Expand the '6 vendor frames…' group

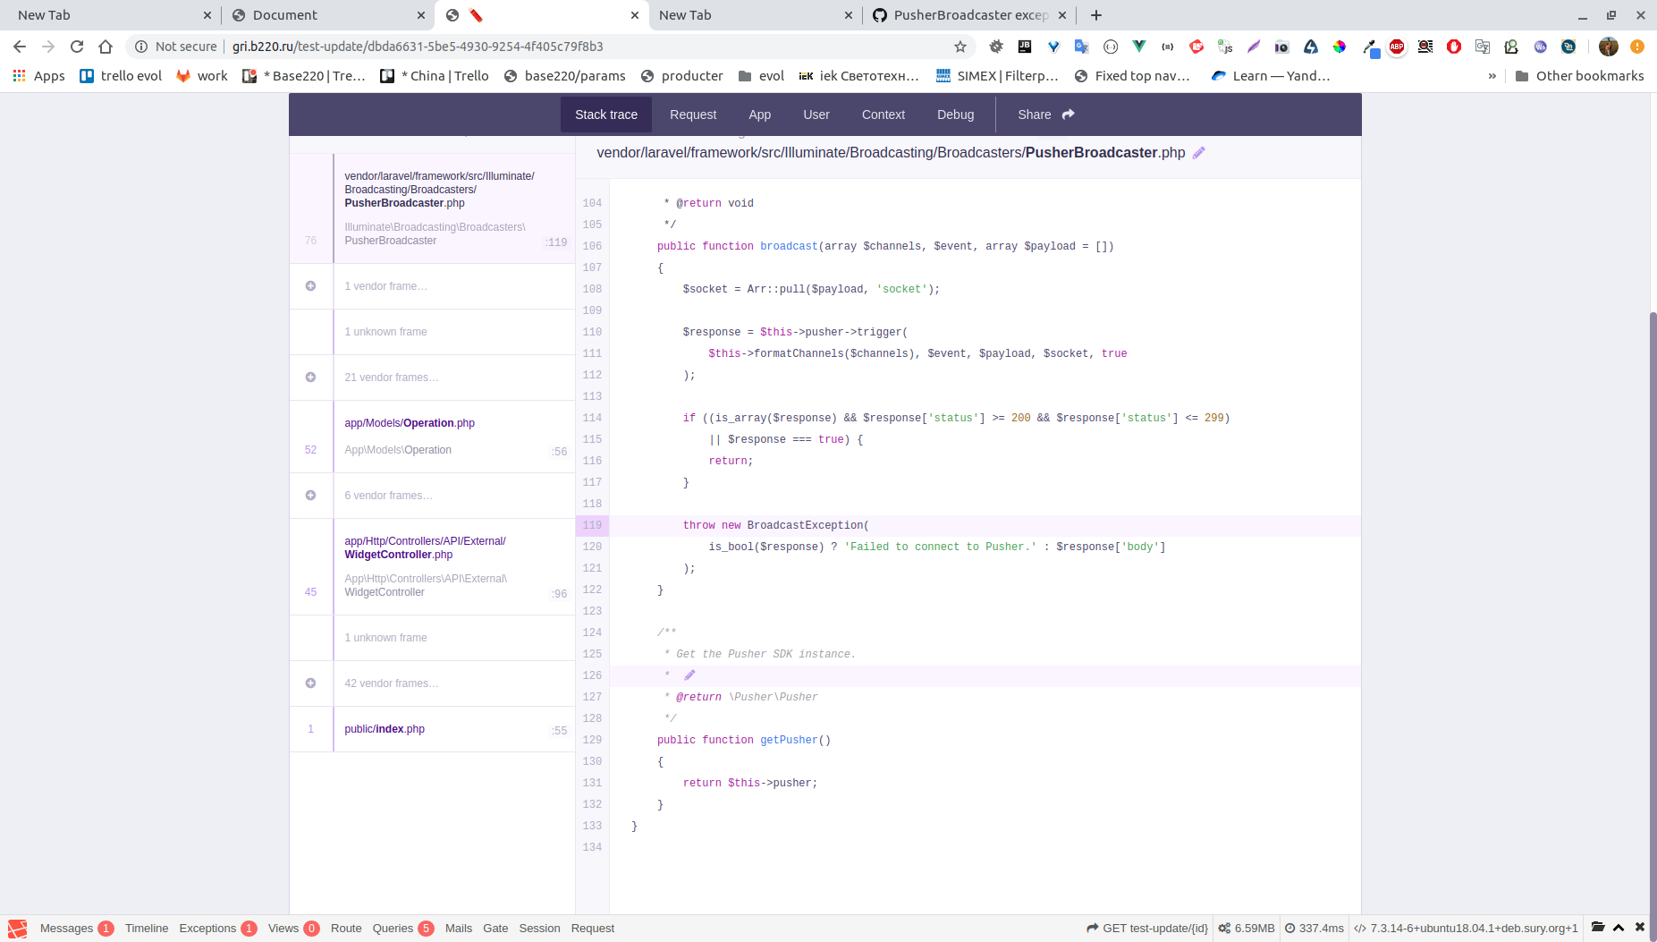coord(432,496)
